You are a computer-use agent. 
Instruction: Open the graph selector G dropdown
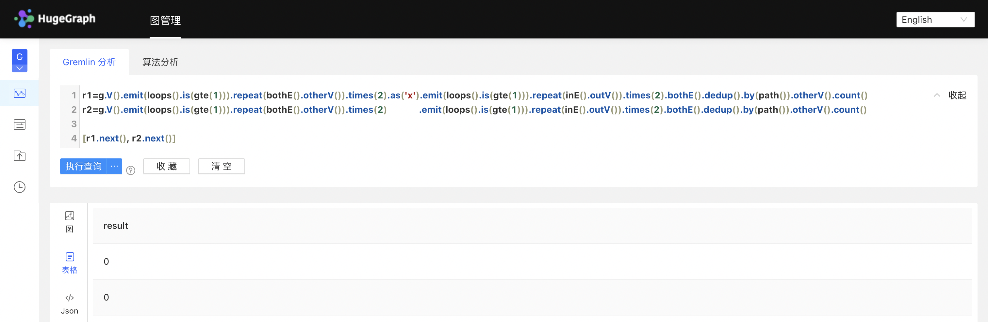[20, 60]
